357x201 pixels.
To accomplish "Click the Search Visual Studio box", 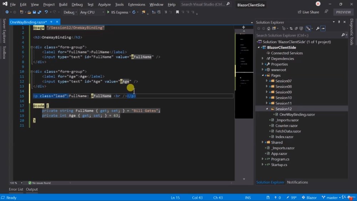I will point(205,4).
